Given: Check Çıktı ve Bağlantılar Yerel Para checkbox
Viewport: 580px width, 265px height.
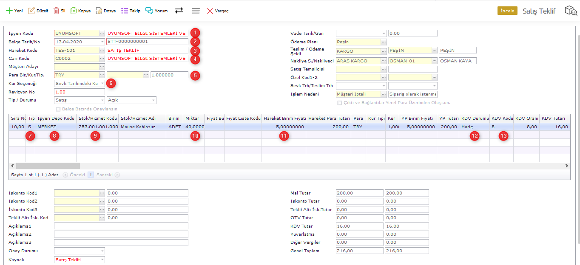Looking at the screenshot, I should click(x=339, y=103).
